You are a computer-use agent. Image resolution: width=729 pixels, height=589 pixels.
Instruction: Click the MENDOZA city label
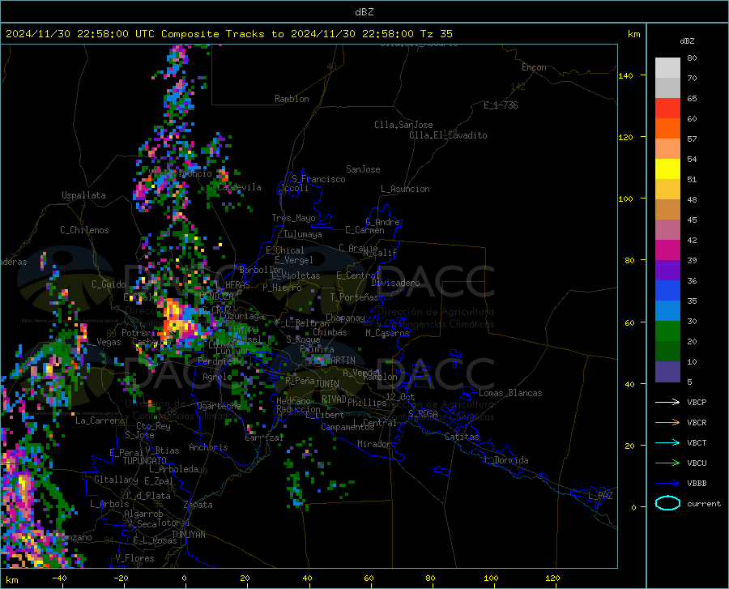click(x=216, y=297)
